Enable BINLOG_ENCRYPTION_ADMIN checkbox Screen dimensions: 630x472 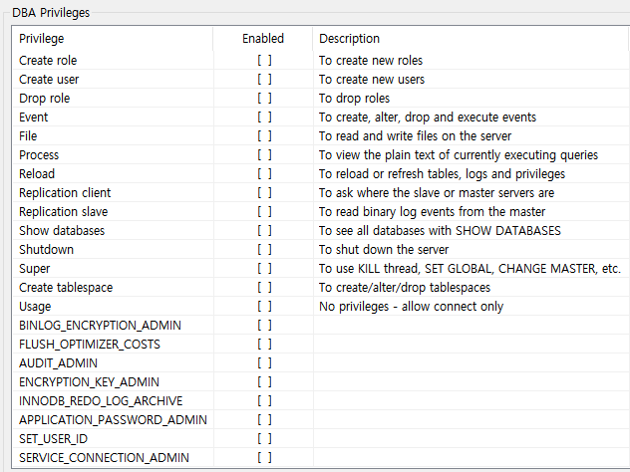click(x=264, y=325)
